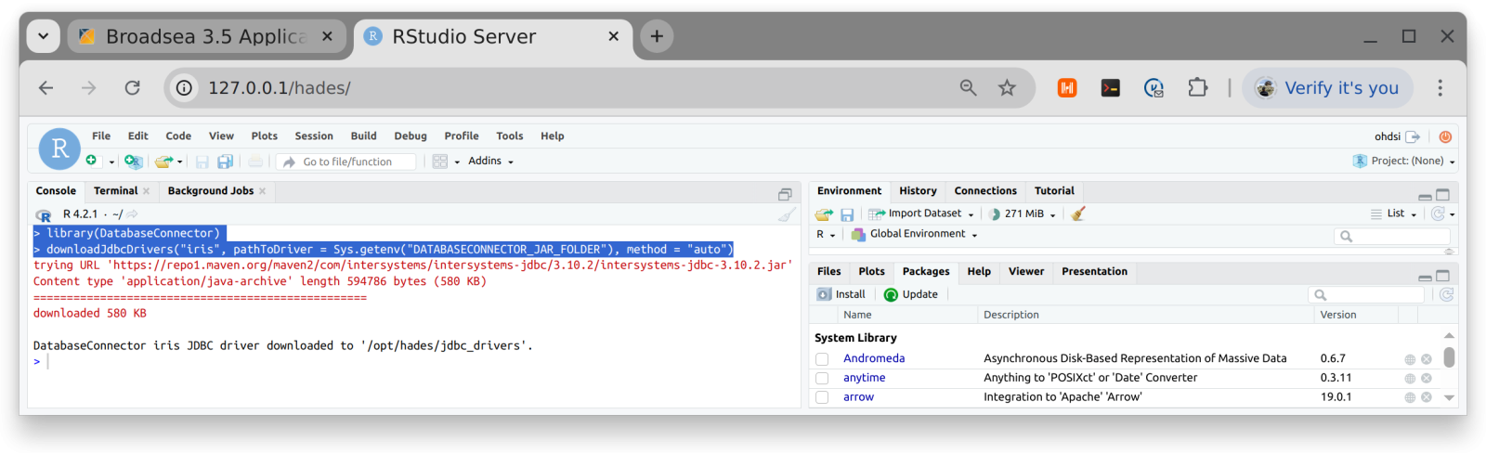Click the workspace panes layout icon
The width and height of the screenshot is (1486, 453).
440,162
